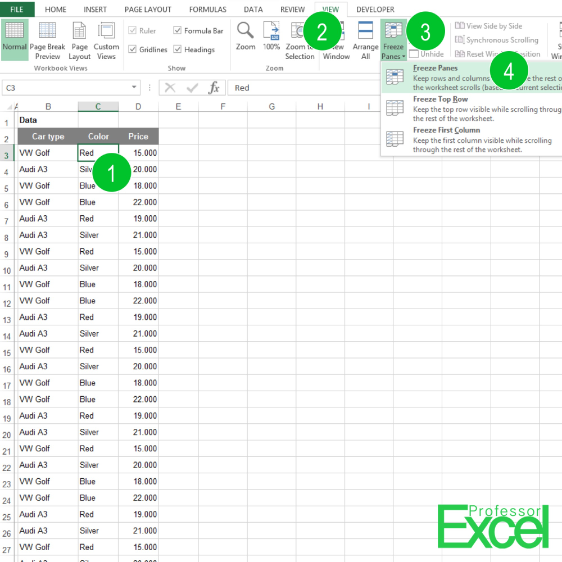Choose Freeze Top Row from the menu
The image size is (562, 562).
click(440, 99)
